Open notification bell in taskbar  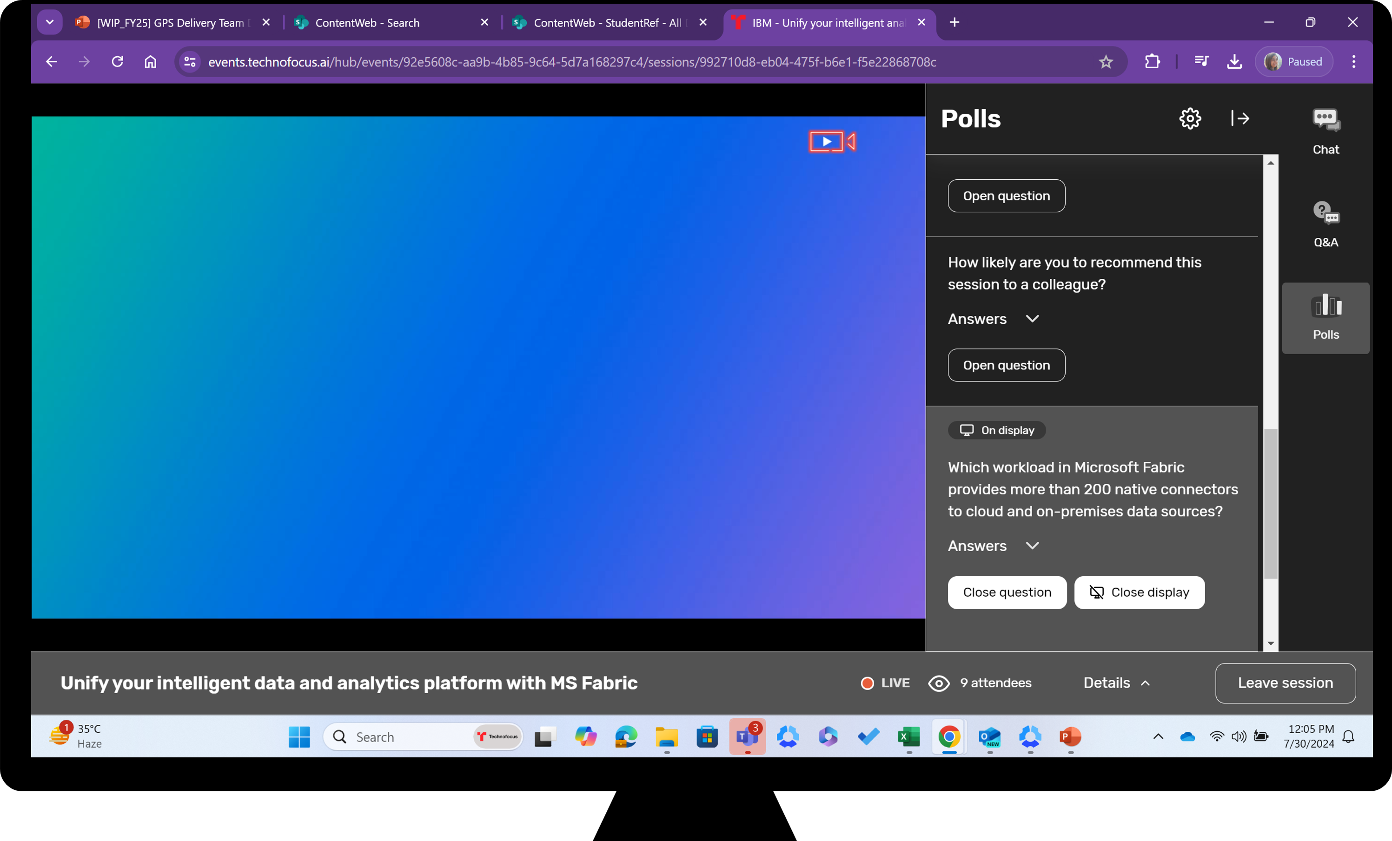coord(1348,736)
